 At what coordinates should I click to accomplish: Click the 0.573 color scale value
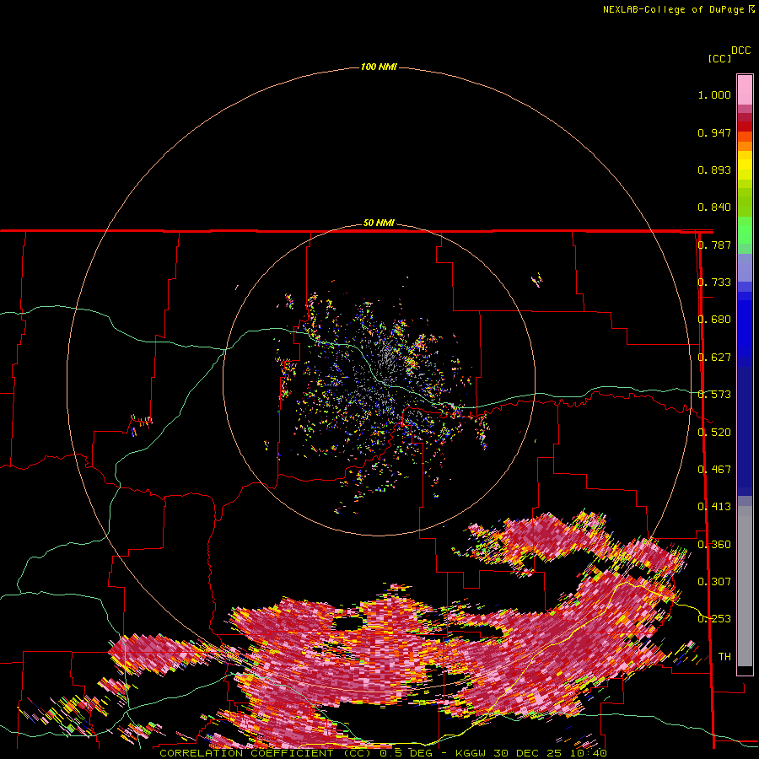(x=714, y=395)
